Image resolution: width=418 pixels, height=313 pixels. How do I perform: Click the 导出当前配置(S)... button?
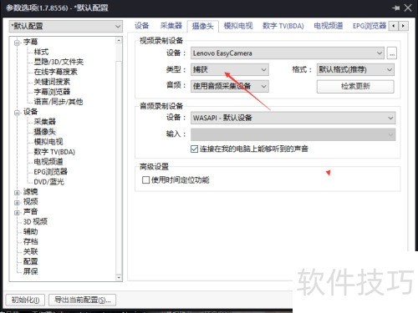coord(82,300)
